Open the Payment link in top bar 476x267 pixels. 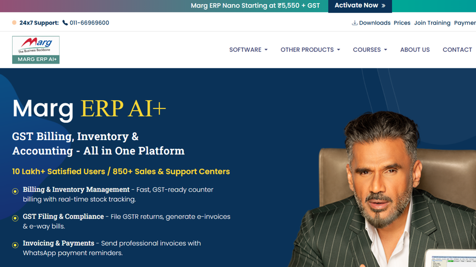pos(465,23)
